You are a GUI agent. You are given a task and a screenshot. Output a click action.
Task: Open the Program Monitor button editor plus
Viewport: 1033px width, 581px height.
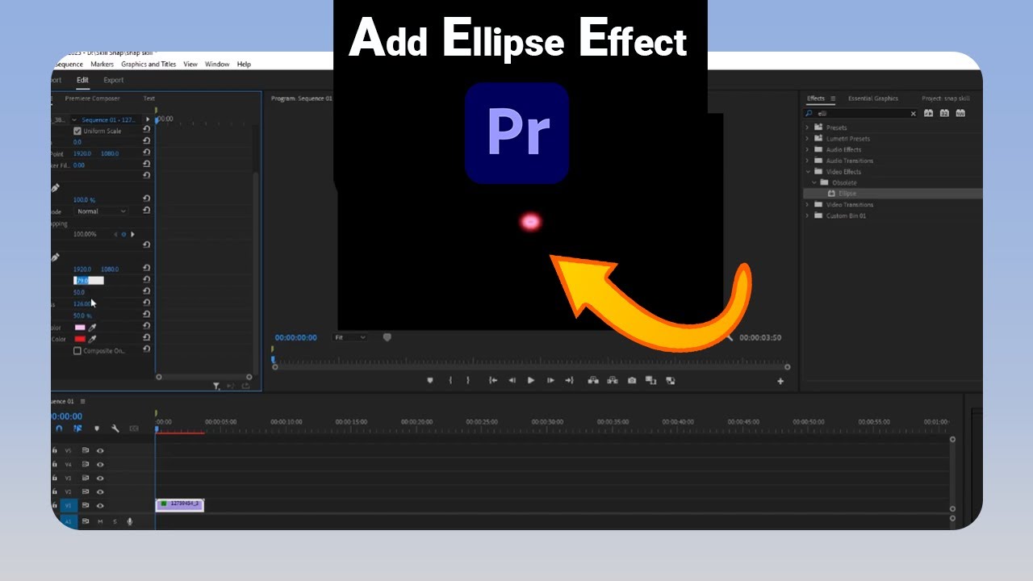pos(780,381)
